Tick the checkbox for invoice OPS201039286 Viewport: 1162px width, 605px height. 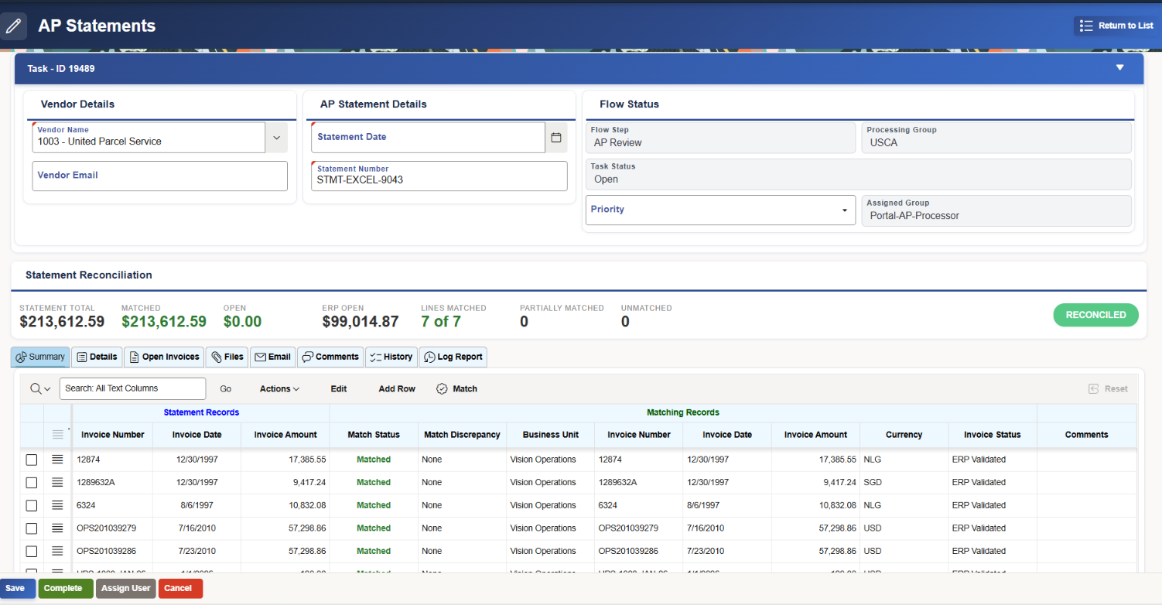[32, 552]
